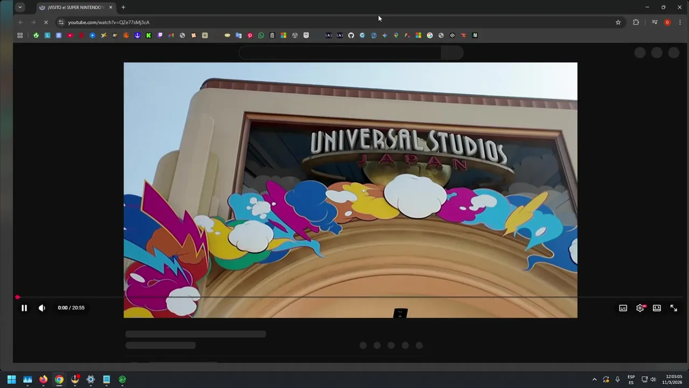Click the youtube.com address bar URL

pos(109,22)
